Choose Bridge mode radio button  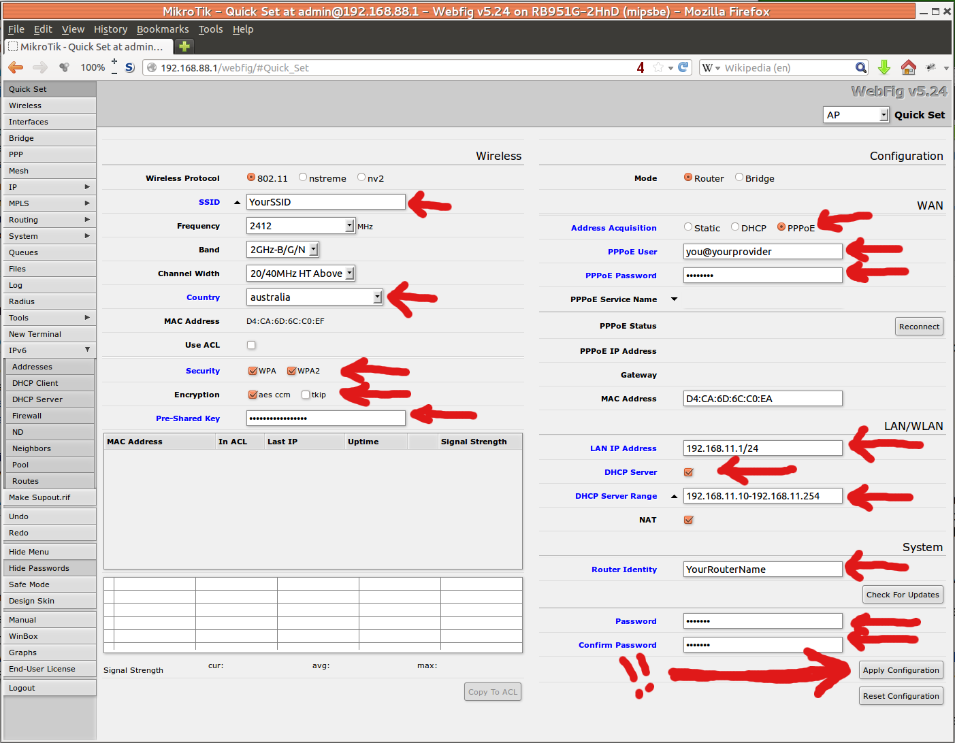click(739, 177)
